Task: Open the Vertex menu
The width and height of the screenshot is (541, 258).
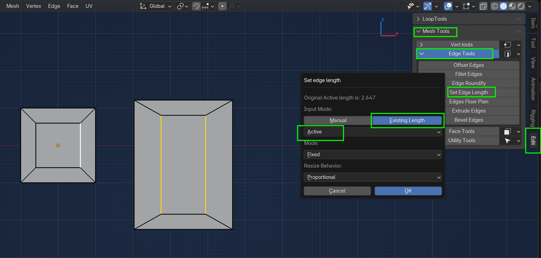Action: (x=34, y=6)
